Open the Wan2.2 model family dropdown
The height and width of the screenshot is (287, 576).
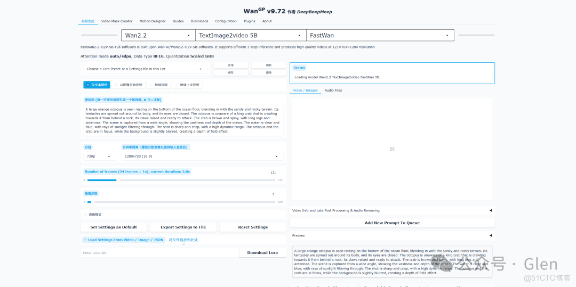click(x=158, y=35)
